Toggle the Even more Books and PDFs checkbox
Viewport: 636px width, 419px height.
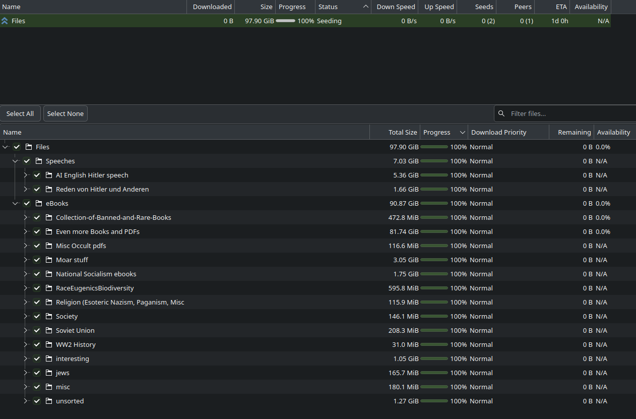[37, 231]
